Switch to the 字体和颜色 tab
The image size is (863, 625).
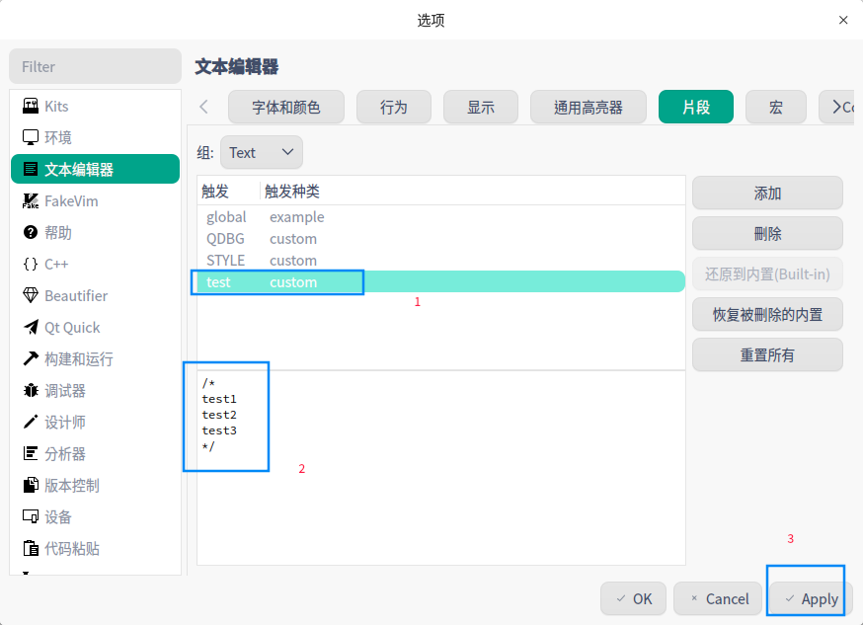click(285, 107)
